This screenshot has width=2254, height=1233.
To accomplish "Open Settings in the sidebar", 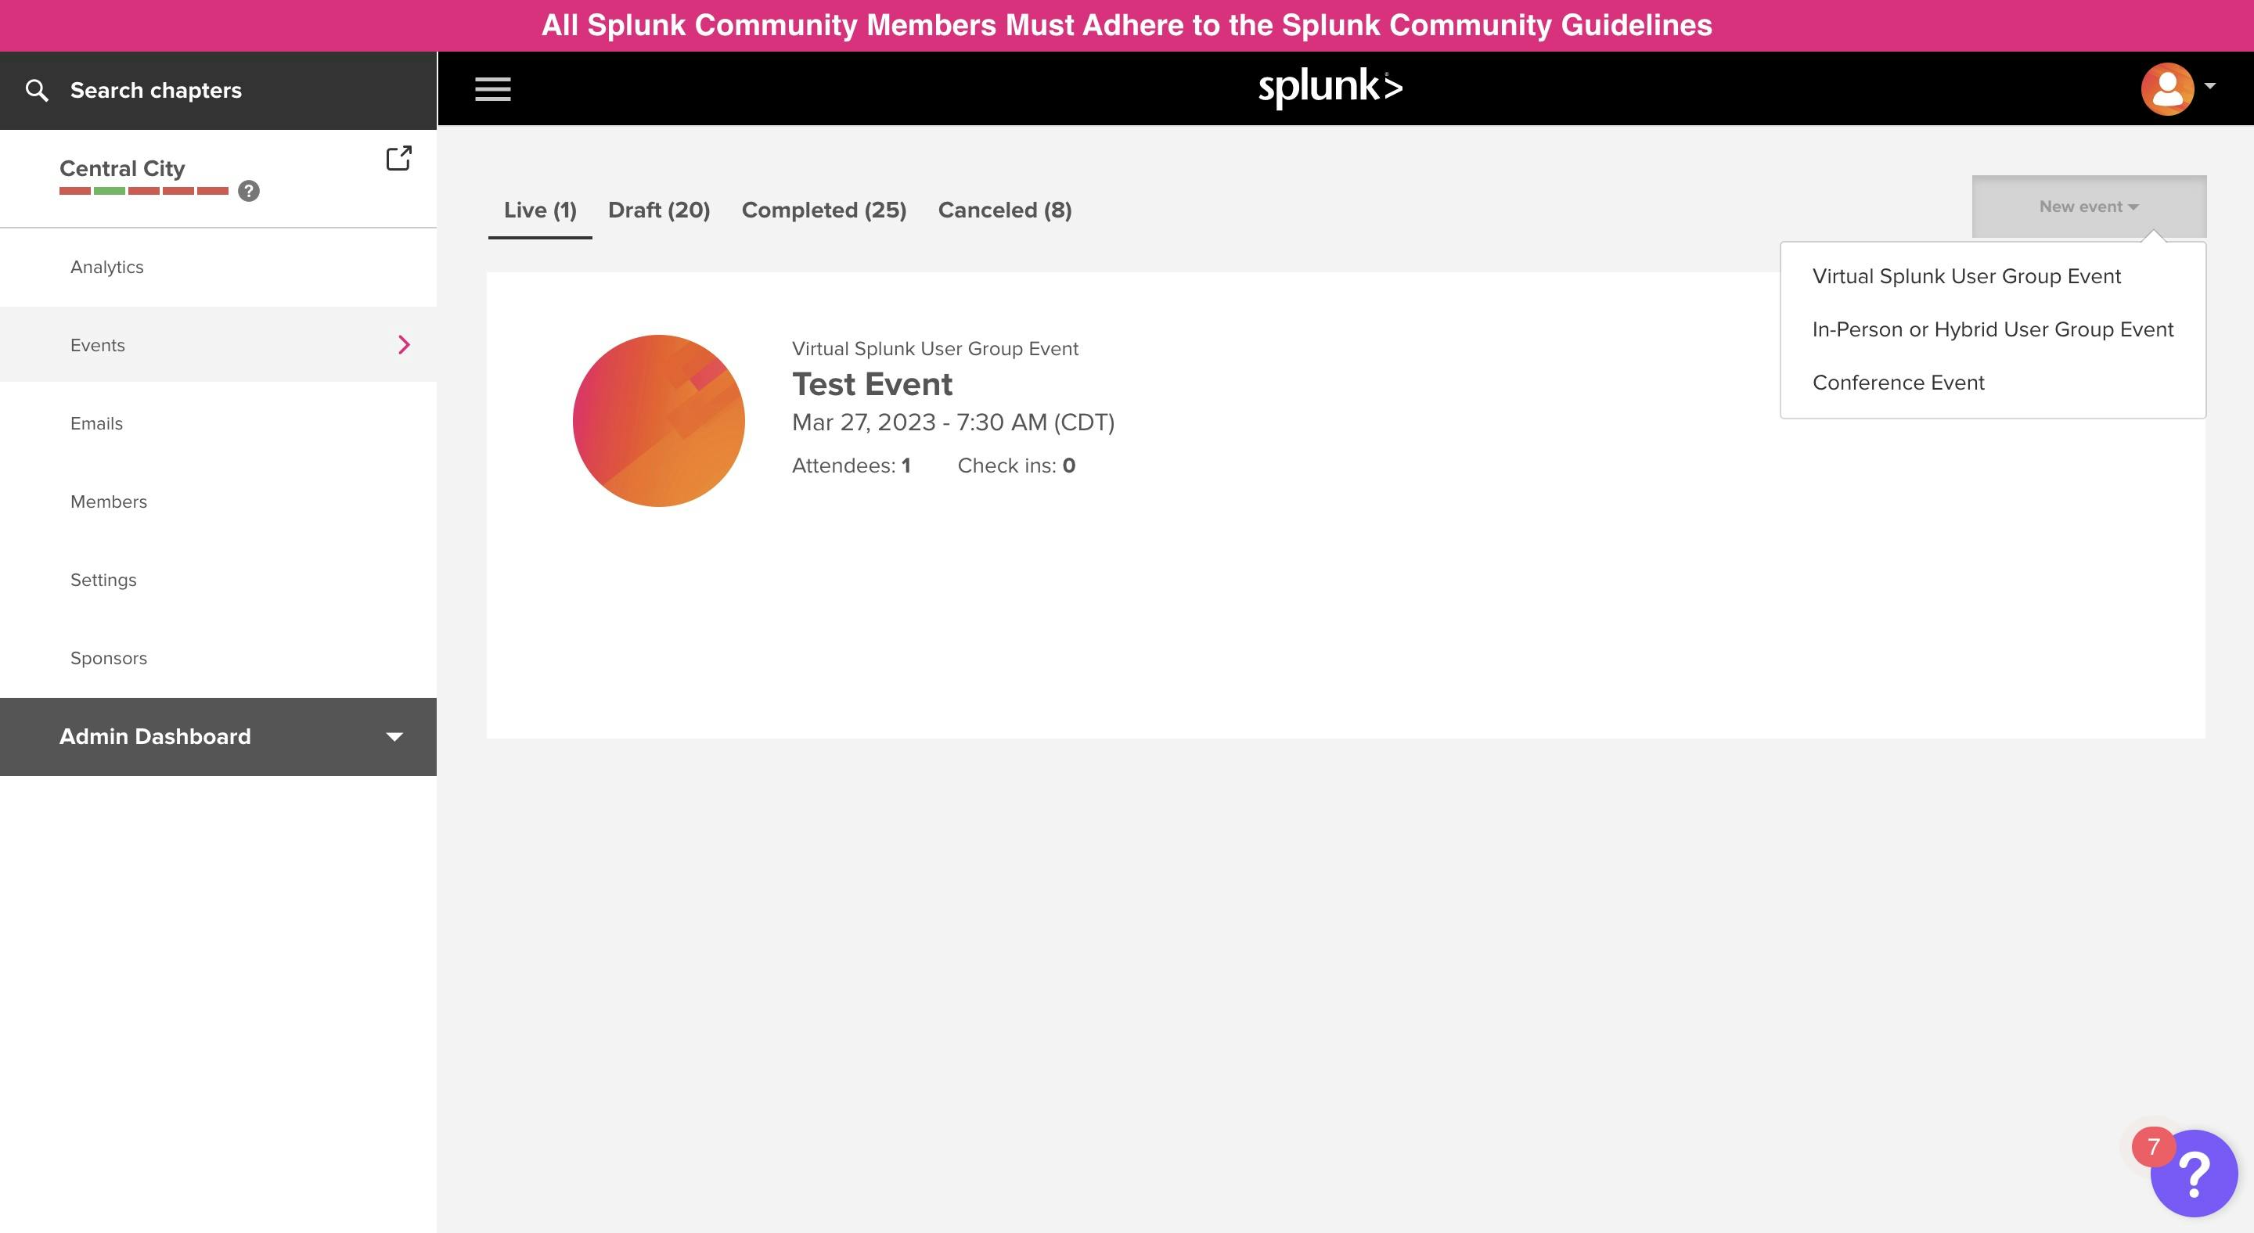I will tap(218, 580).
